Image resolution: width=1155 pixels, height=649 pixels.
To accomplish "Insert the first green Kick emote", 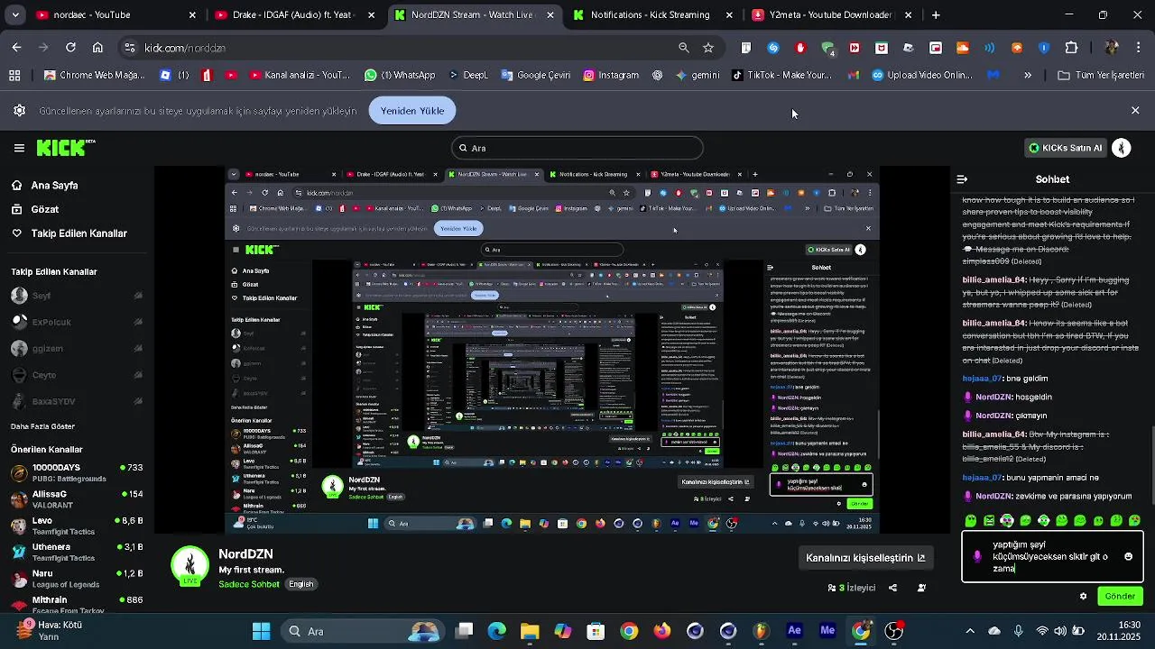I will coord(971,520).
